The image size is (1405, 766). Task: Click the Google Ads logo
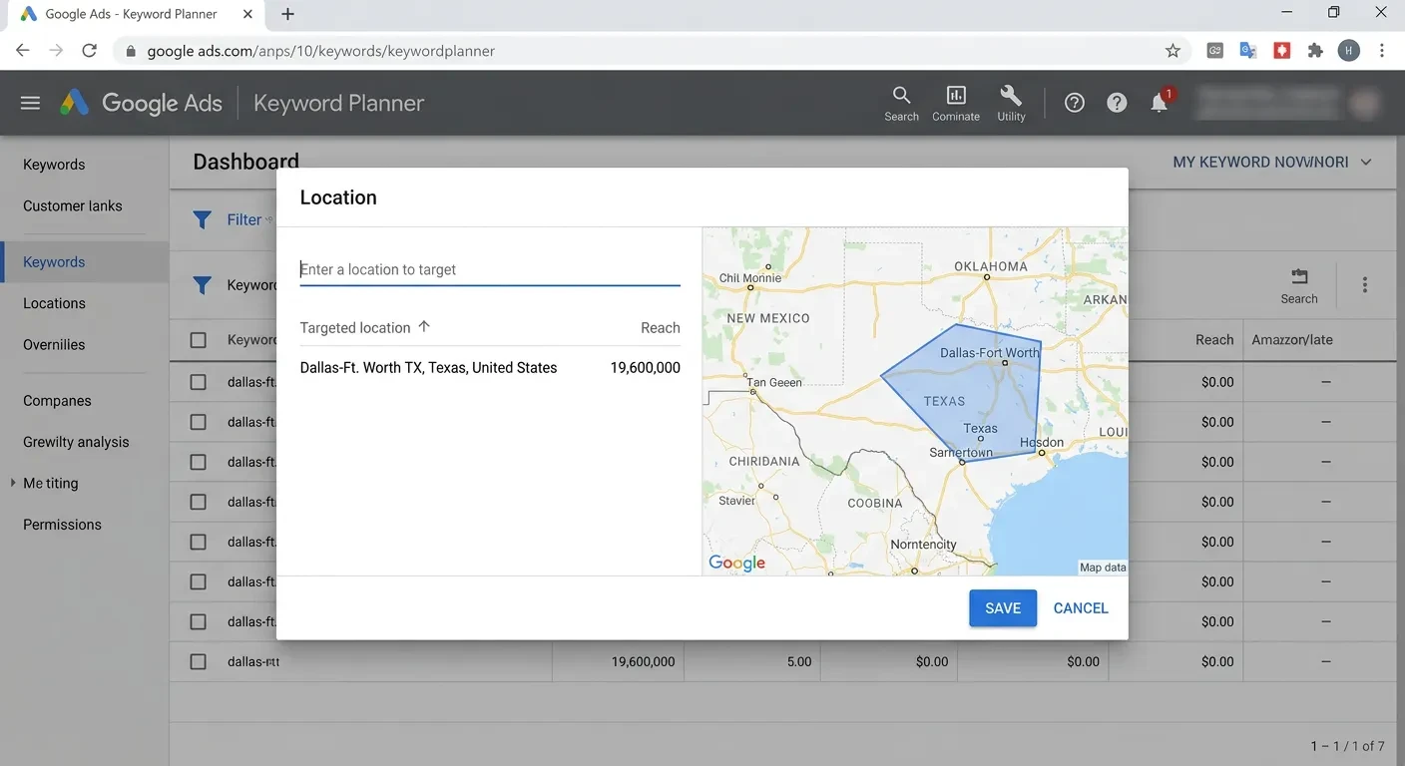click(x=141, y=103)
